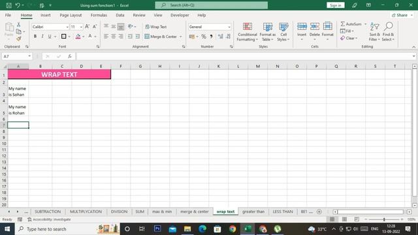Click the Insert cells icon
The image size is (418, 235).
(302, 27)
